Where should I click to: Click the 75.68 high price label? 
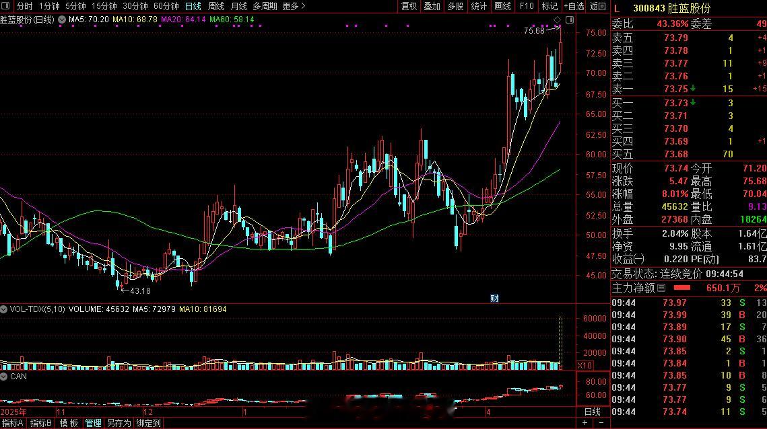[x=534, y=30]
